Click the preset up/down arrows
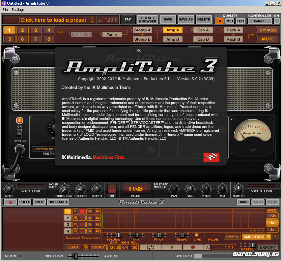 click(x=92, y=19)
